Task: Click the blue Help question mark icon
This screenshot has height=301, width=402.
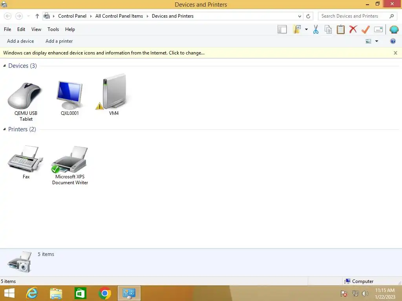Action: tap(393, 41)
